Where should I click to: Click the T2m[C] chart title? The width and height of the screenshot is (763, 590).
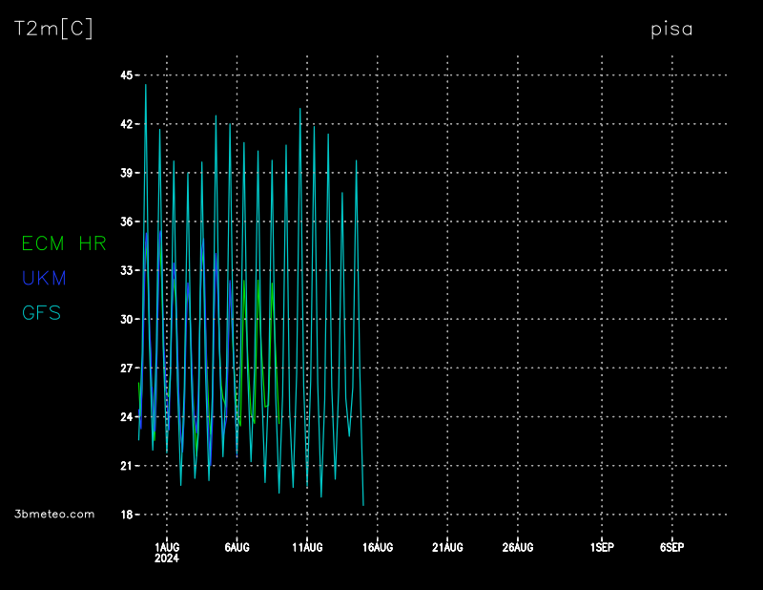[x=53, y=30]
